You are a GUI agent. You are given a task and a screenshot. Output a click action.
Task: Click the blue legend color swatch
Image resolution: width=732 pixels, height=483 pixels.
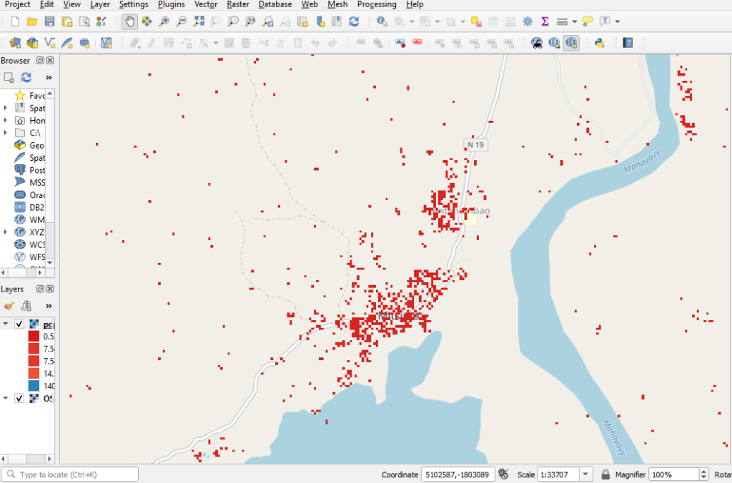(x=34, y=386)
